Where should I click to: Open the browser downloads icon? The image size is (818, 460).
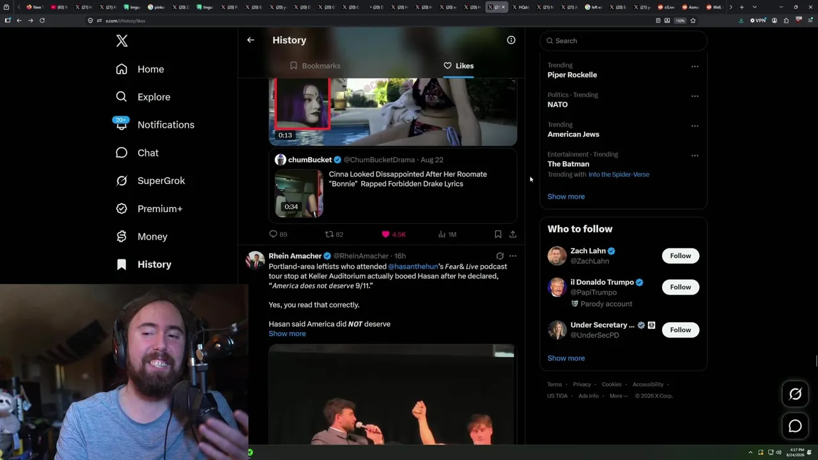(741, 20)
